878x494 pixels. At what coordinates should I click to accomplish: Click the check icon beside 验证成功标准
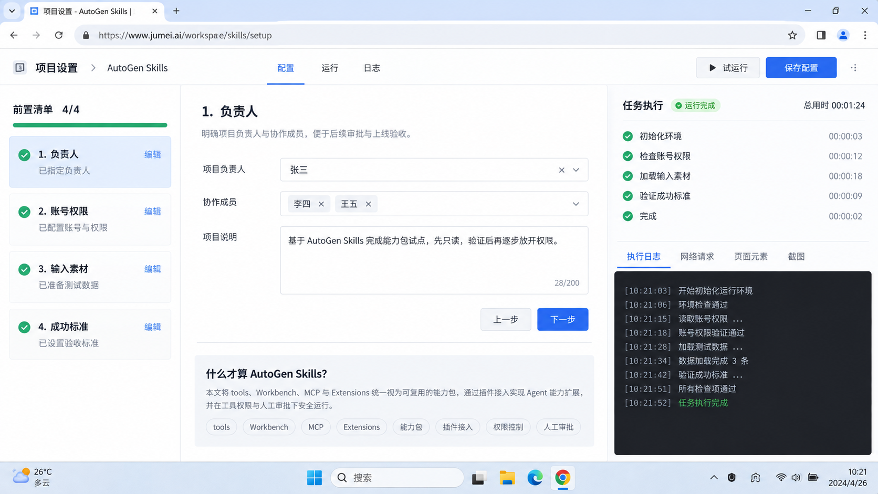click(x=628, y=196)
